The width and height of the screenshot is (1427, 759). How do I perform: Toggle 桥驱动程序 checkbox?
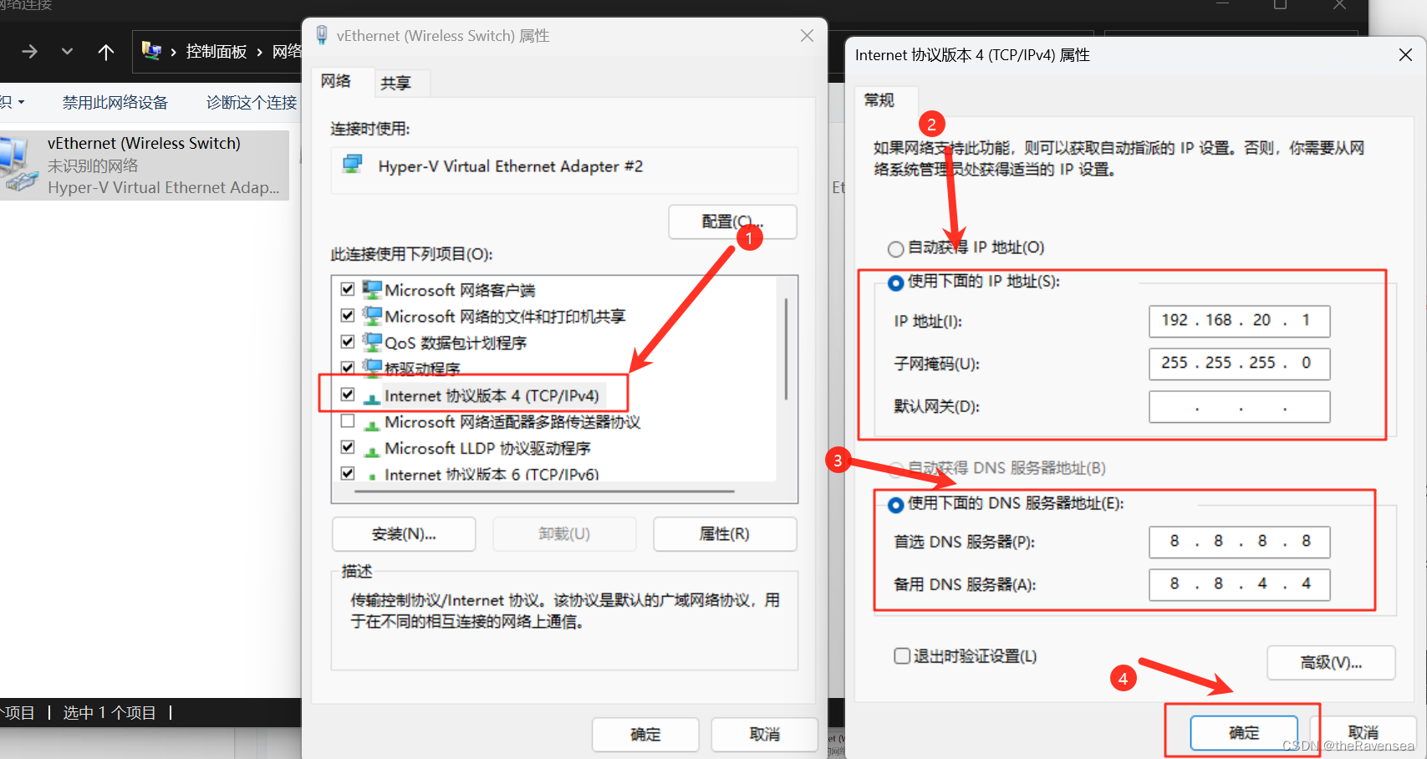point(348,367)
